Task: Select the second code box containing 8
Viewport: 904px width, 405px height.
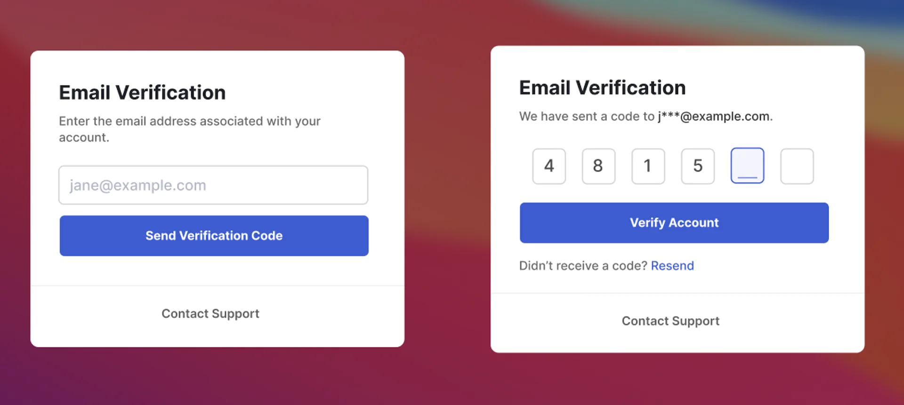Action: [598, 166]
